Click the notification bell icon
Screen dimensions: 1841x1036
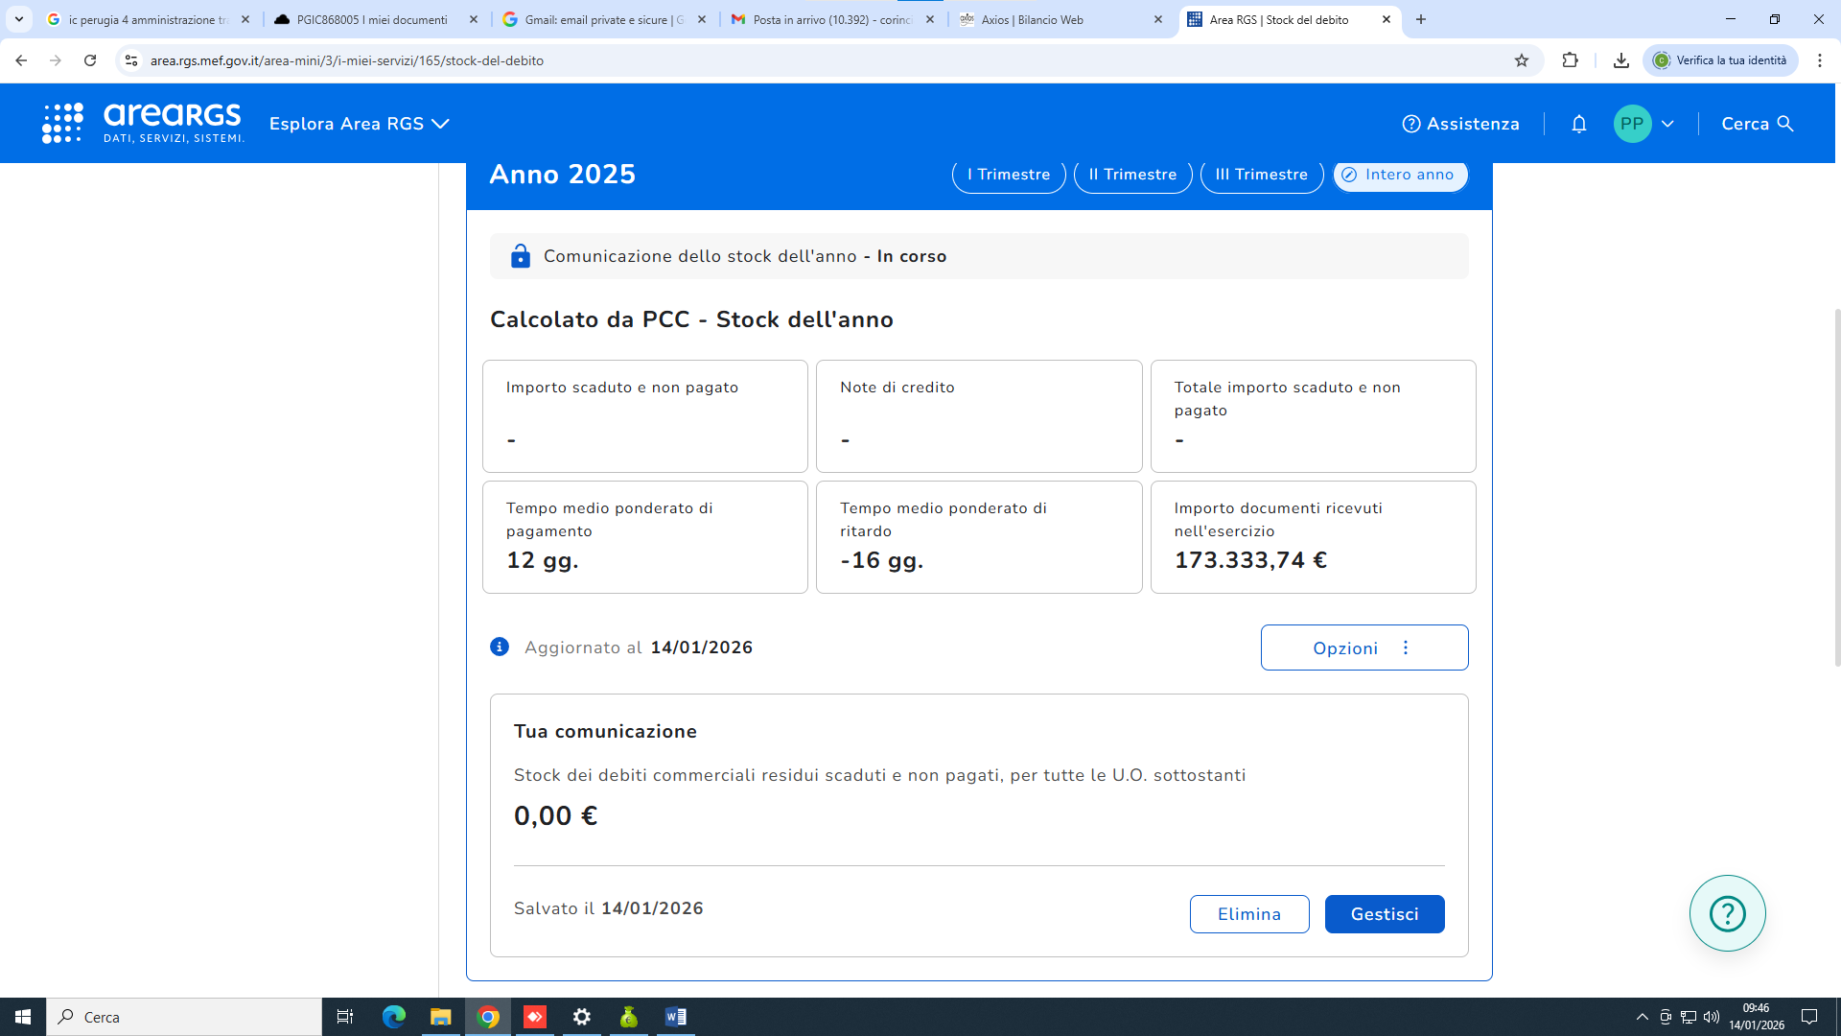(1578, 124)
